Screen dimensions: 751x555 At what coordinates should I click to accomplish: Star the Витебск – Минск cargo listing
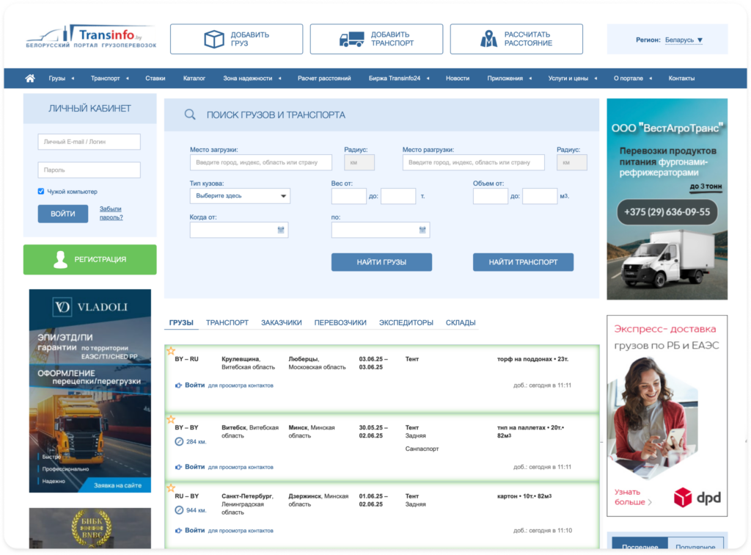171,420
